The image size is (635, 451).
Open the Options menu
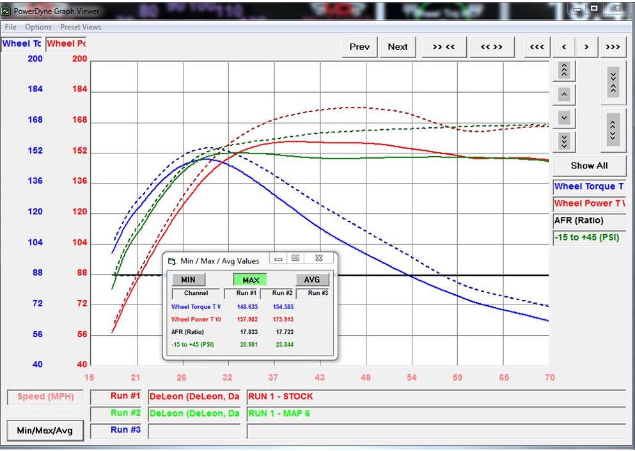pyautogui.click(x=38, y=27)
